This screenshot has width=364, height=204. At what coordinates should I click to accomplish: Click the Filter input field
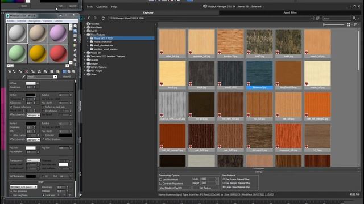point(337,18)
